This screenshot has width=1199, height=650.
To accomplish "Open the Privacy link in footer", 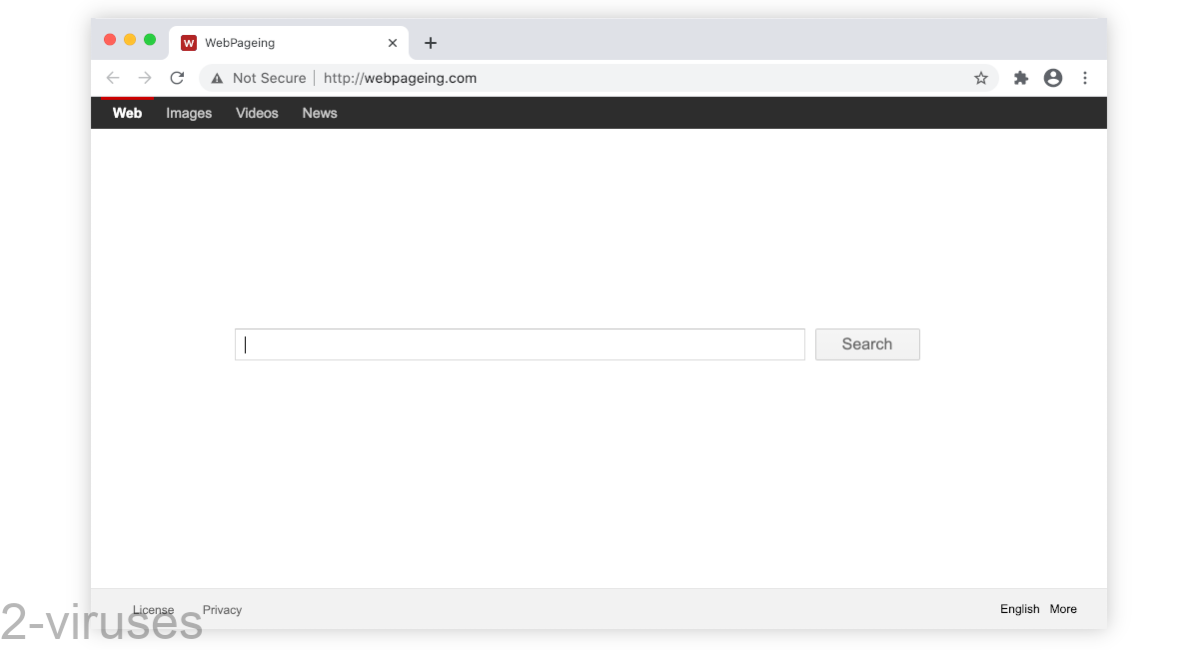I will 222,610.
